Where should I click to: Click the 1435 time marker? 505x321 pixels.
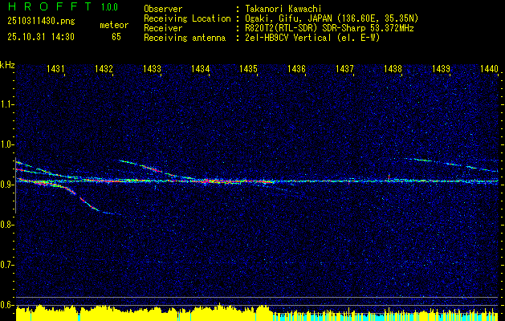pos(248,68)
